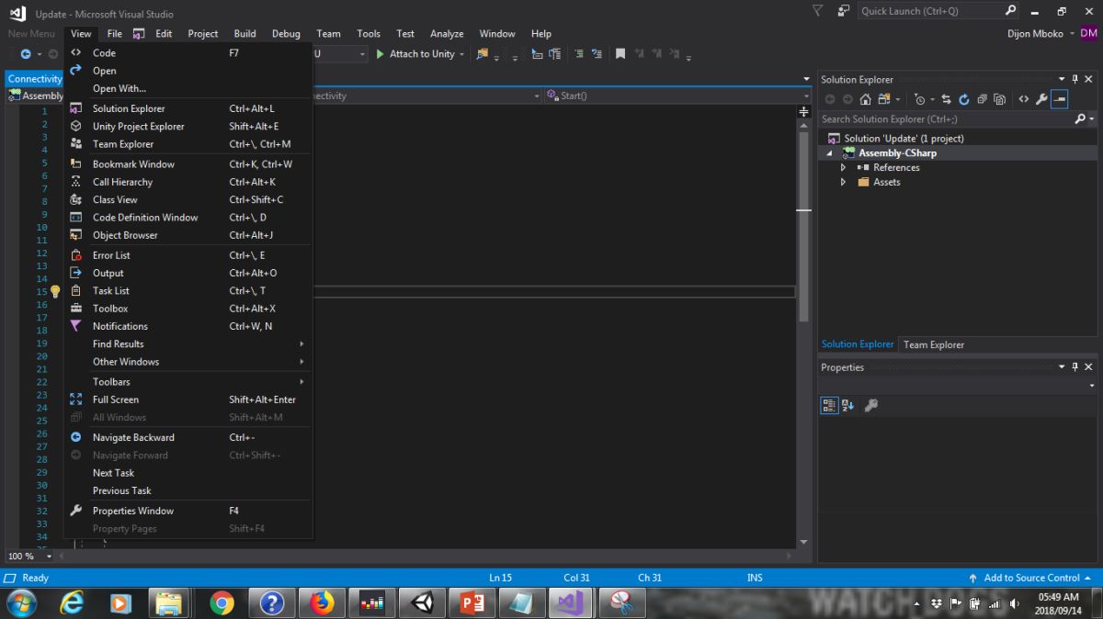Open the Attach to Unity dropdown arrow

point(462,54)
